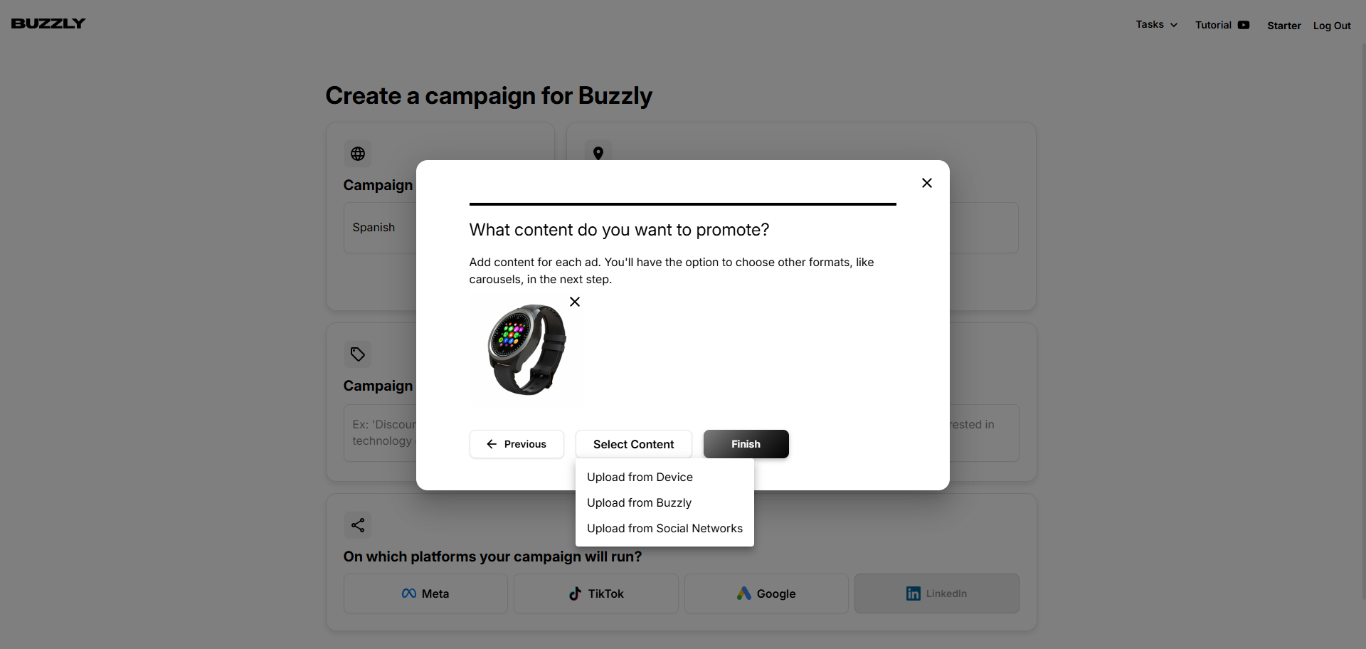The width and height of the screenshot is (1366, 649).
Task: Click the location pin icon
Action: 598,154
